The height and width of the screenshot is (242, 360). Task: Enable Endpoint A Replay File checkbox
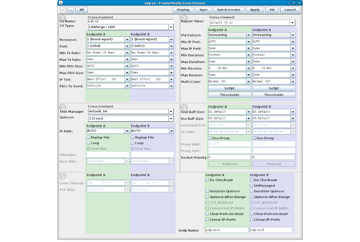pyautogui.click(x=89, y=137)
